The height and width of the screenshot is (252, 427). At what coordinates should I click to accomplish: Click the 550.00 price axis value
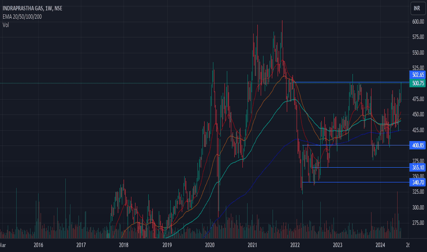click(418, 53)
